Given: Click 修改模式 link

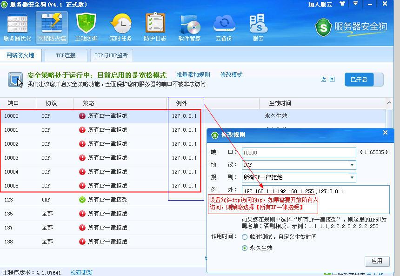Looking at the screenshot, I should coord(231,75).
